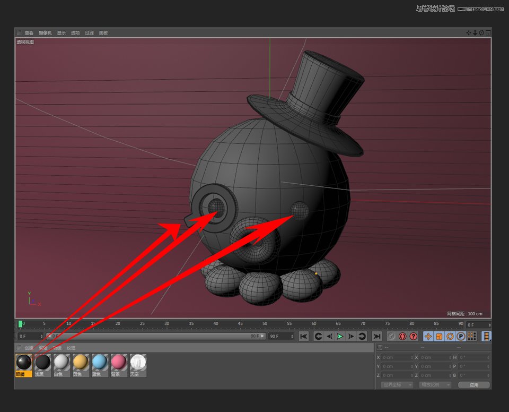Open the 创建 material menu
Image resolution: width=509 pixels, height=412 pixels.
tap(29, 348)
